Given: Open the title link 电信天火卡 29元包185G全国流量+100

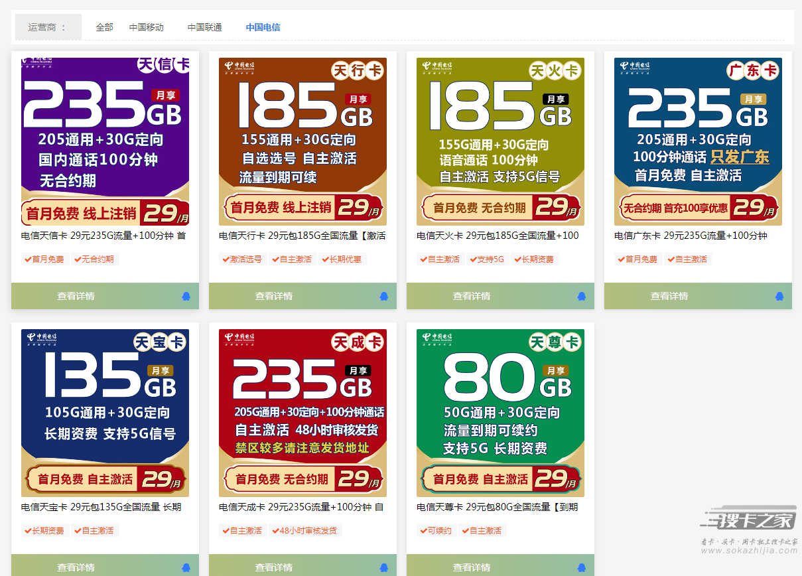Looking at the screenshot, I should click(498, 236).
